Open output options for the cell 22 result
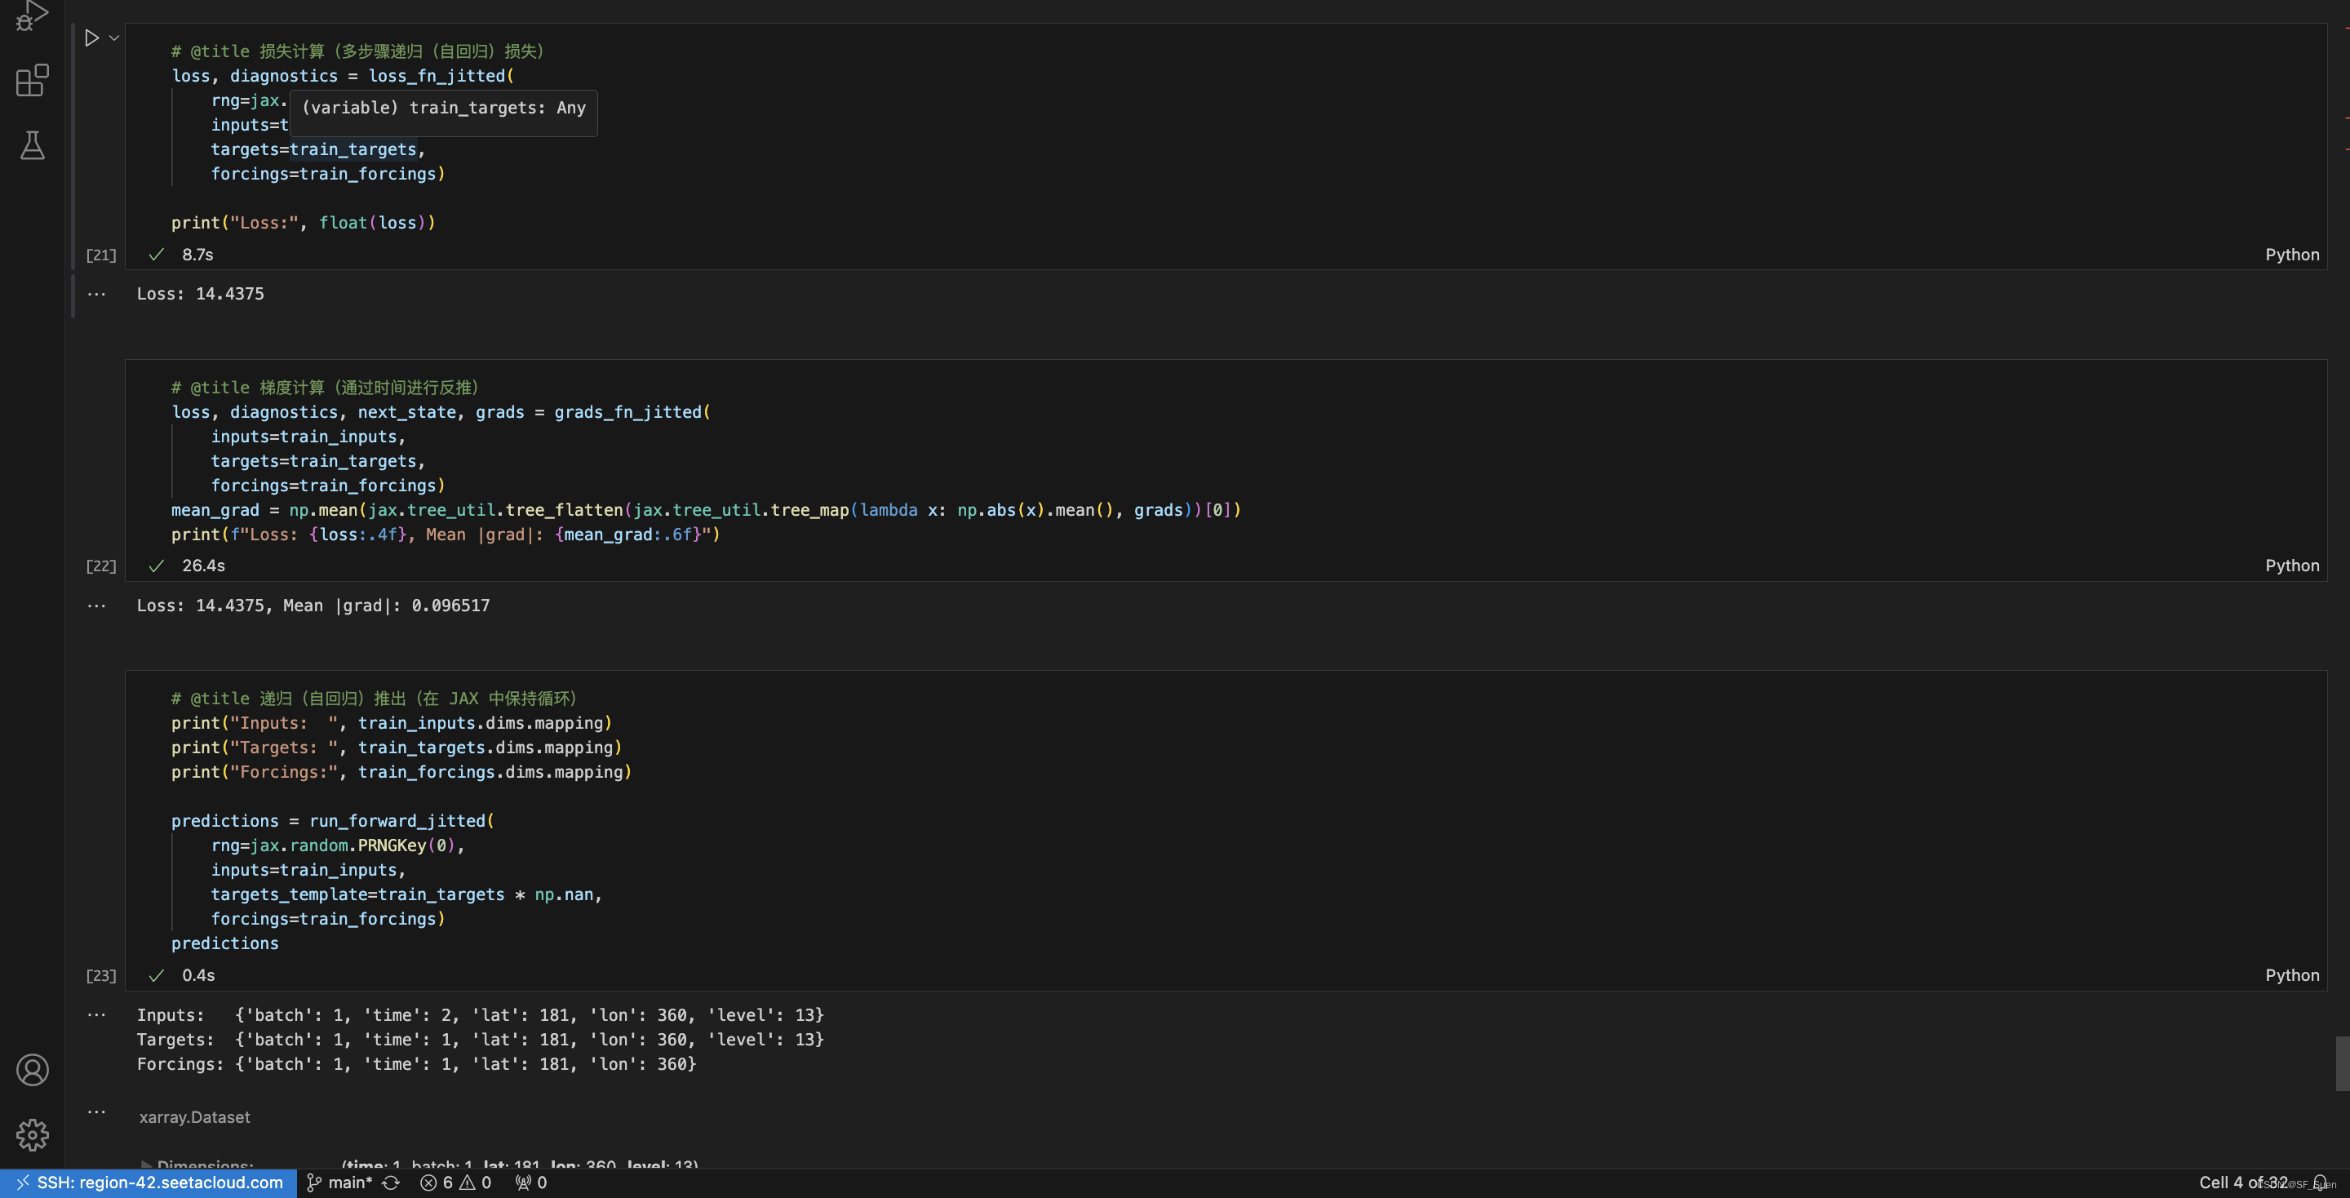Viewport: 2350px width, 1198px height. pyautogui.click(x=95, y=606)
